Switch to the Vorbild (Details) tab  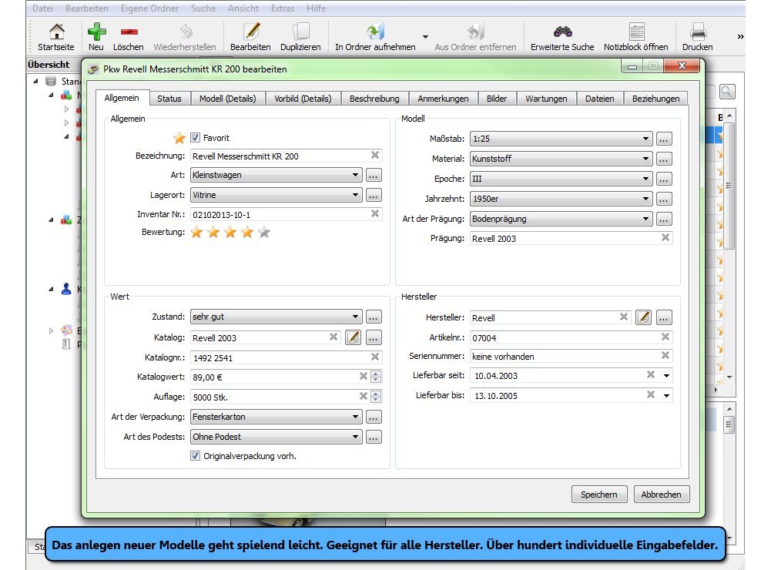click(x=303, y=99)
